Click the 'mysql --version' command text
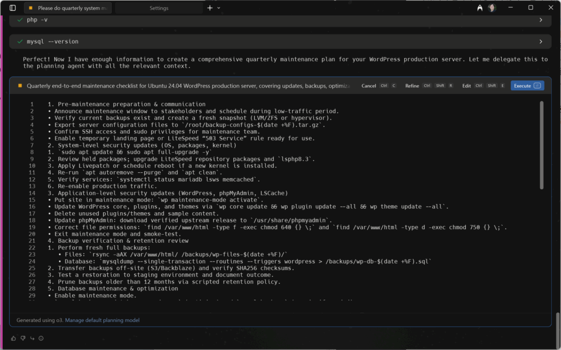 [53, 42]
